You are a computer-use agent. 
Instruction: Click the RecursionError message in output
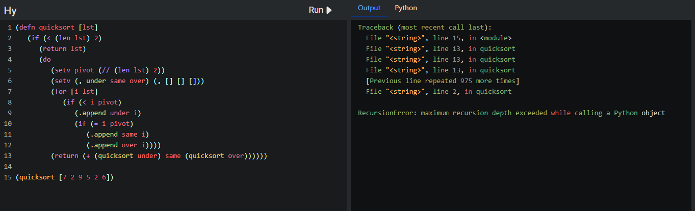(511, 113)
